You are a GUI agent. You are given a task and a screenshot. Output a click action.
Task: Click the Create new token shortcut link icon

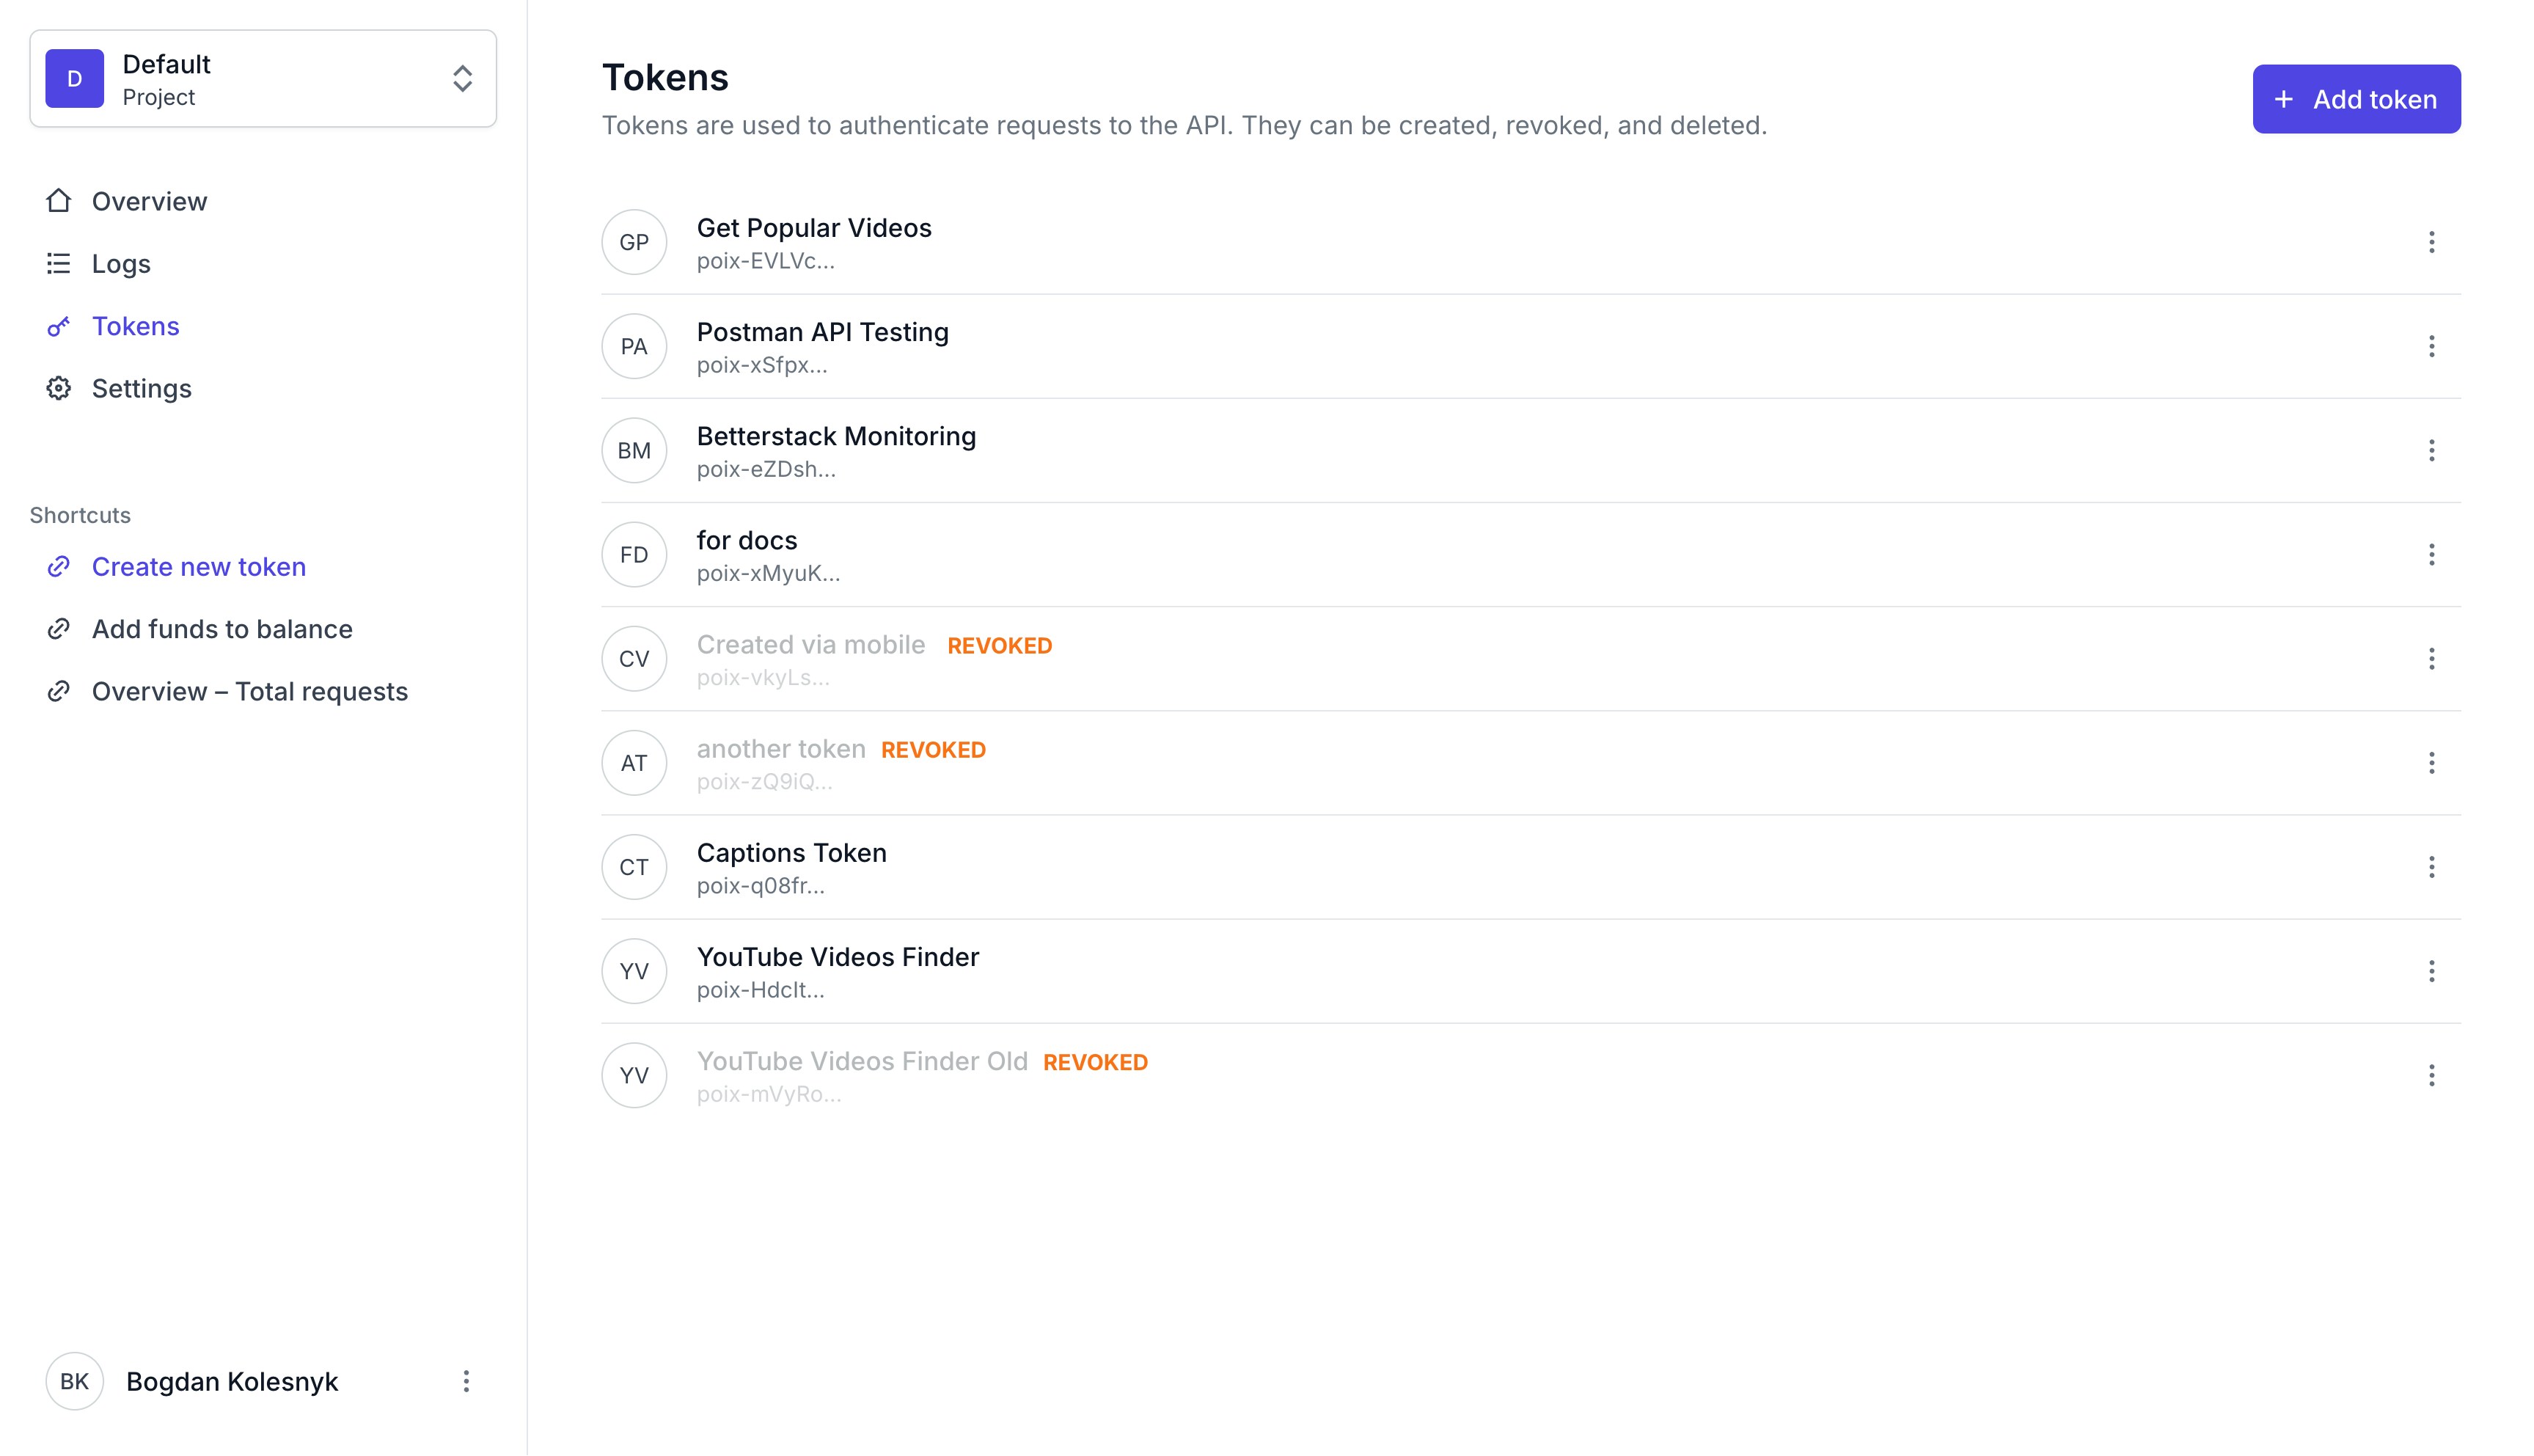(58, 566)
